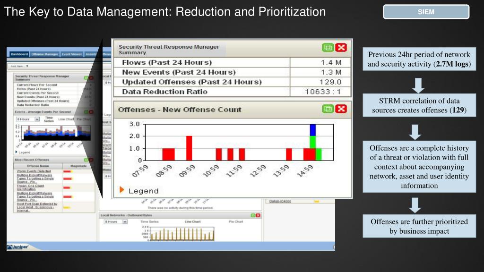This screenshot has width=484, height=272.
Task: Open Host Port Scan Detected by Local Host offense
Action: point(37,207)
